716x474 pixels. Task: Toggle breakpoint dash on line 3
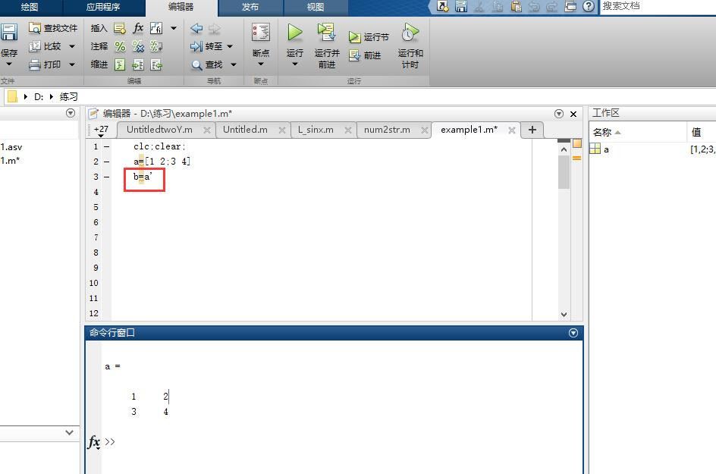tap(106, 177)
